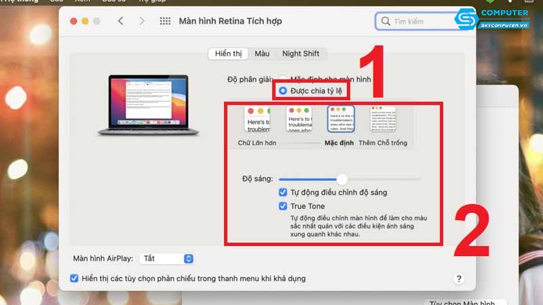The image size is (543, 305).
Task: Choose the second resolution scaling thumbnail
Action: pos(299,120)
